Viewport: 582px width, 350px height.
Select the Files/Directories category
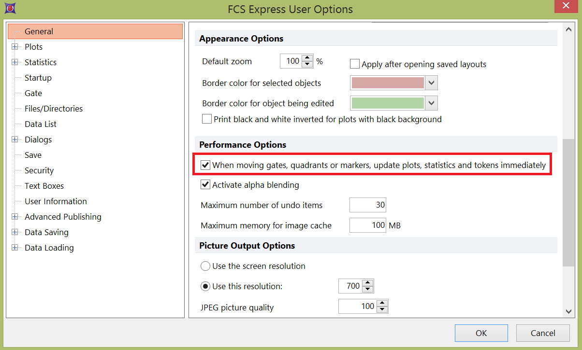(x=54, y=109)
